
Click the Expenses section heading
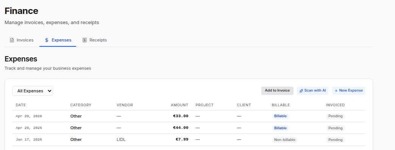(21, 59)
